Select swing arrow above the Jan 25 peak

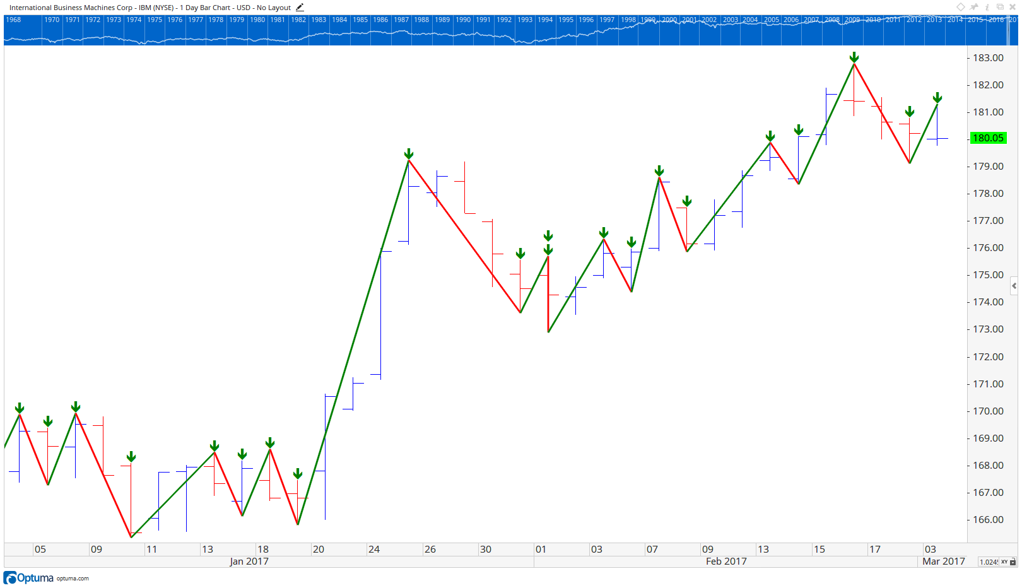409,154
